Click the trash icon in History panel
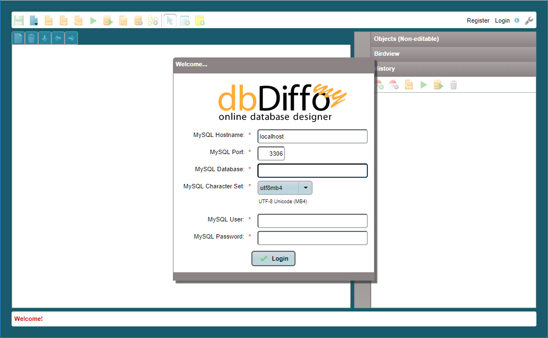This screenshot has height=338, width=548. point(454,85)
